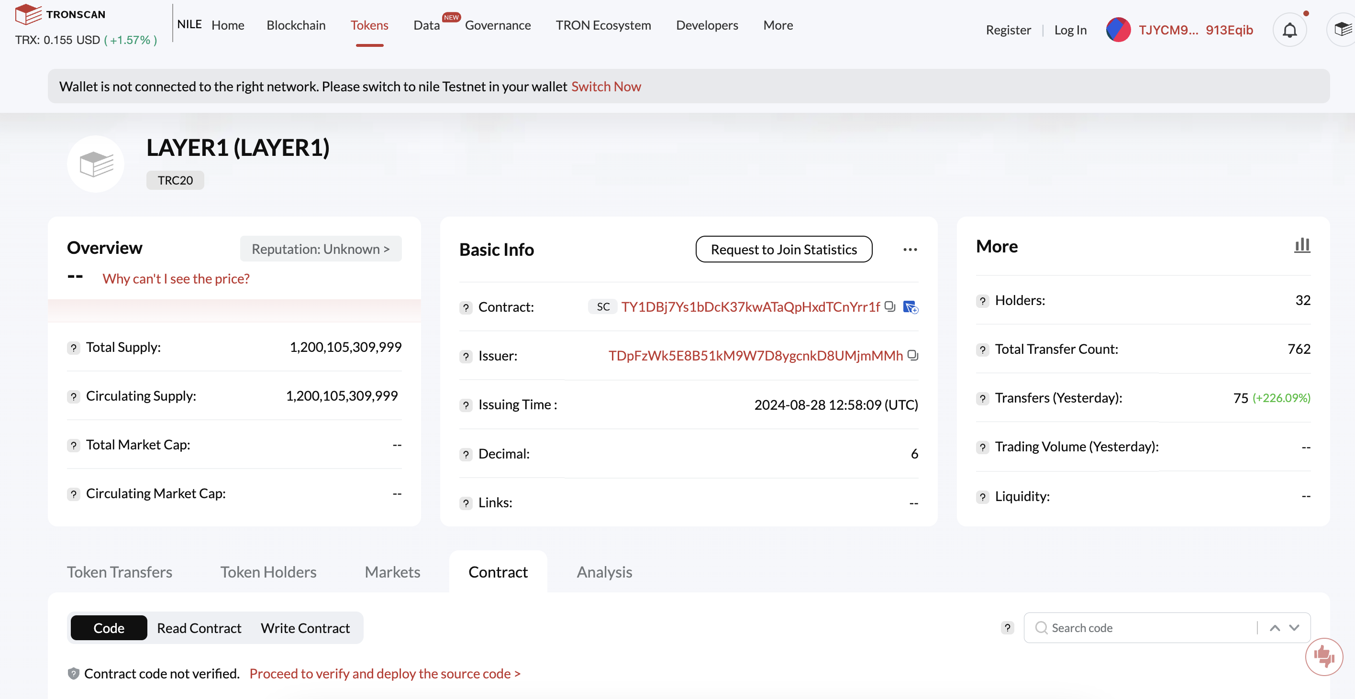Open the bar chart icon in More
The height and width of the screenshot is (699, 1355).
(1302, 245)
